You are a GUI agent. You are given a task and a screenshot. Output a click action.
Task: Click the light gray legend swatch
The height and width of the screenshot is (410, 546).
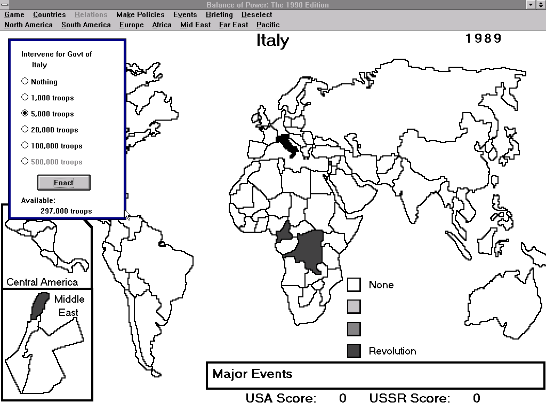click(354, 307)
